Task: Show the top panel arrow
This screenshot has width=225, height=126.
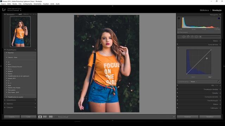Action: [112, 6]
